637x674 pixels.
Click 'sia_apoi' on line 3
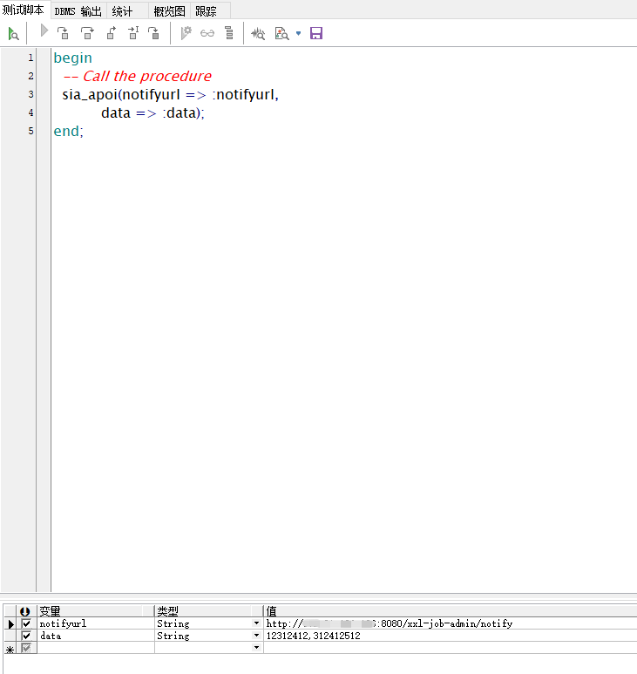coord(90,94)
